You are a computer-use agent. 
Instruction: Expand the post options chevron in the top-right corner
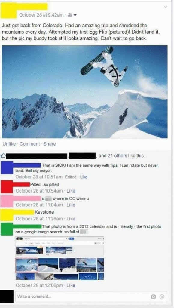point(166,7)
